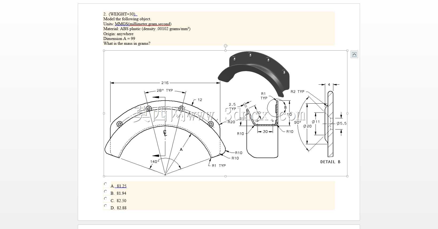Image resolution: width=438 pixels, height=229 pixels.
Task: Grab the right-middle image resize handle
Action: pyautogui.click(x=347, y=113)
